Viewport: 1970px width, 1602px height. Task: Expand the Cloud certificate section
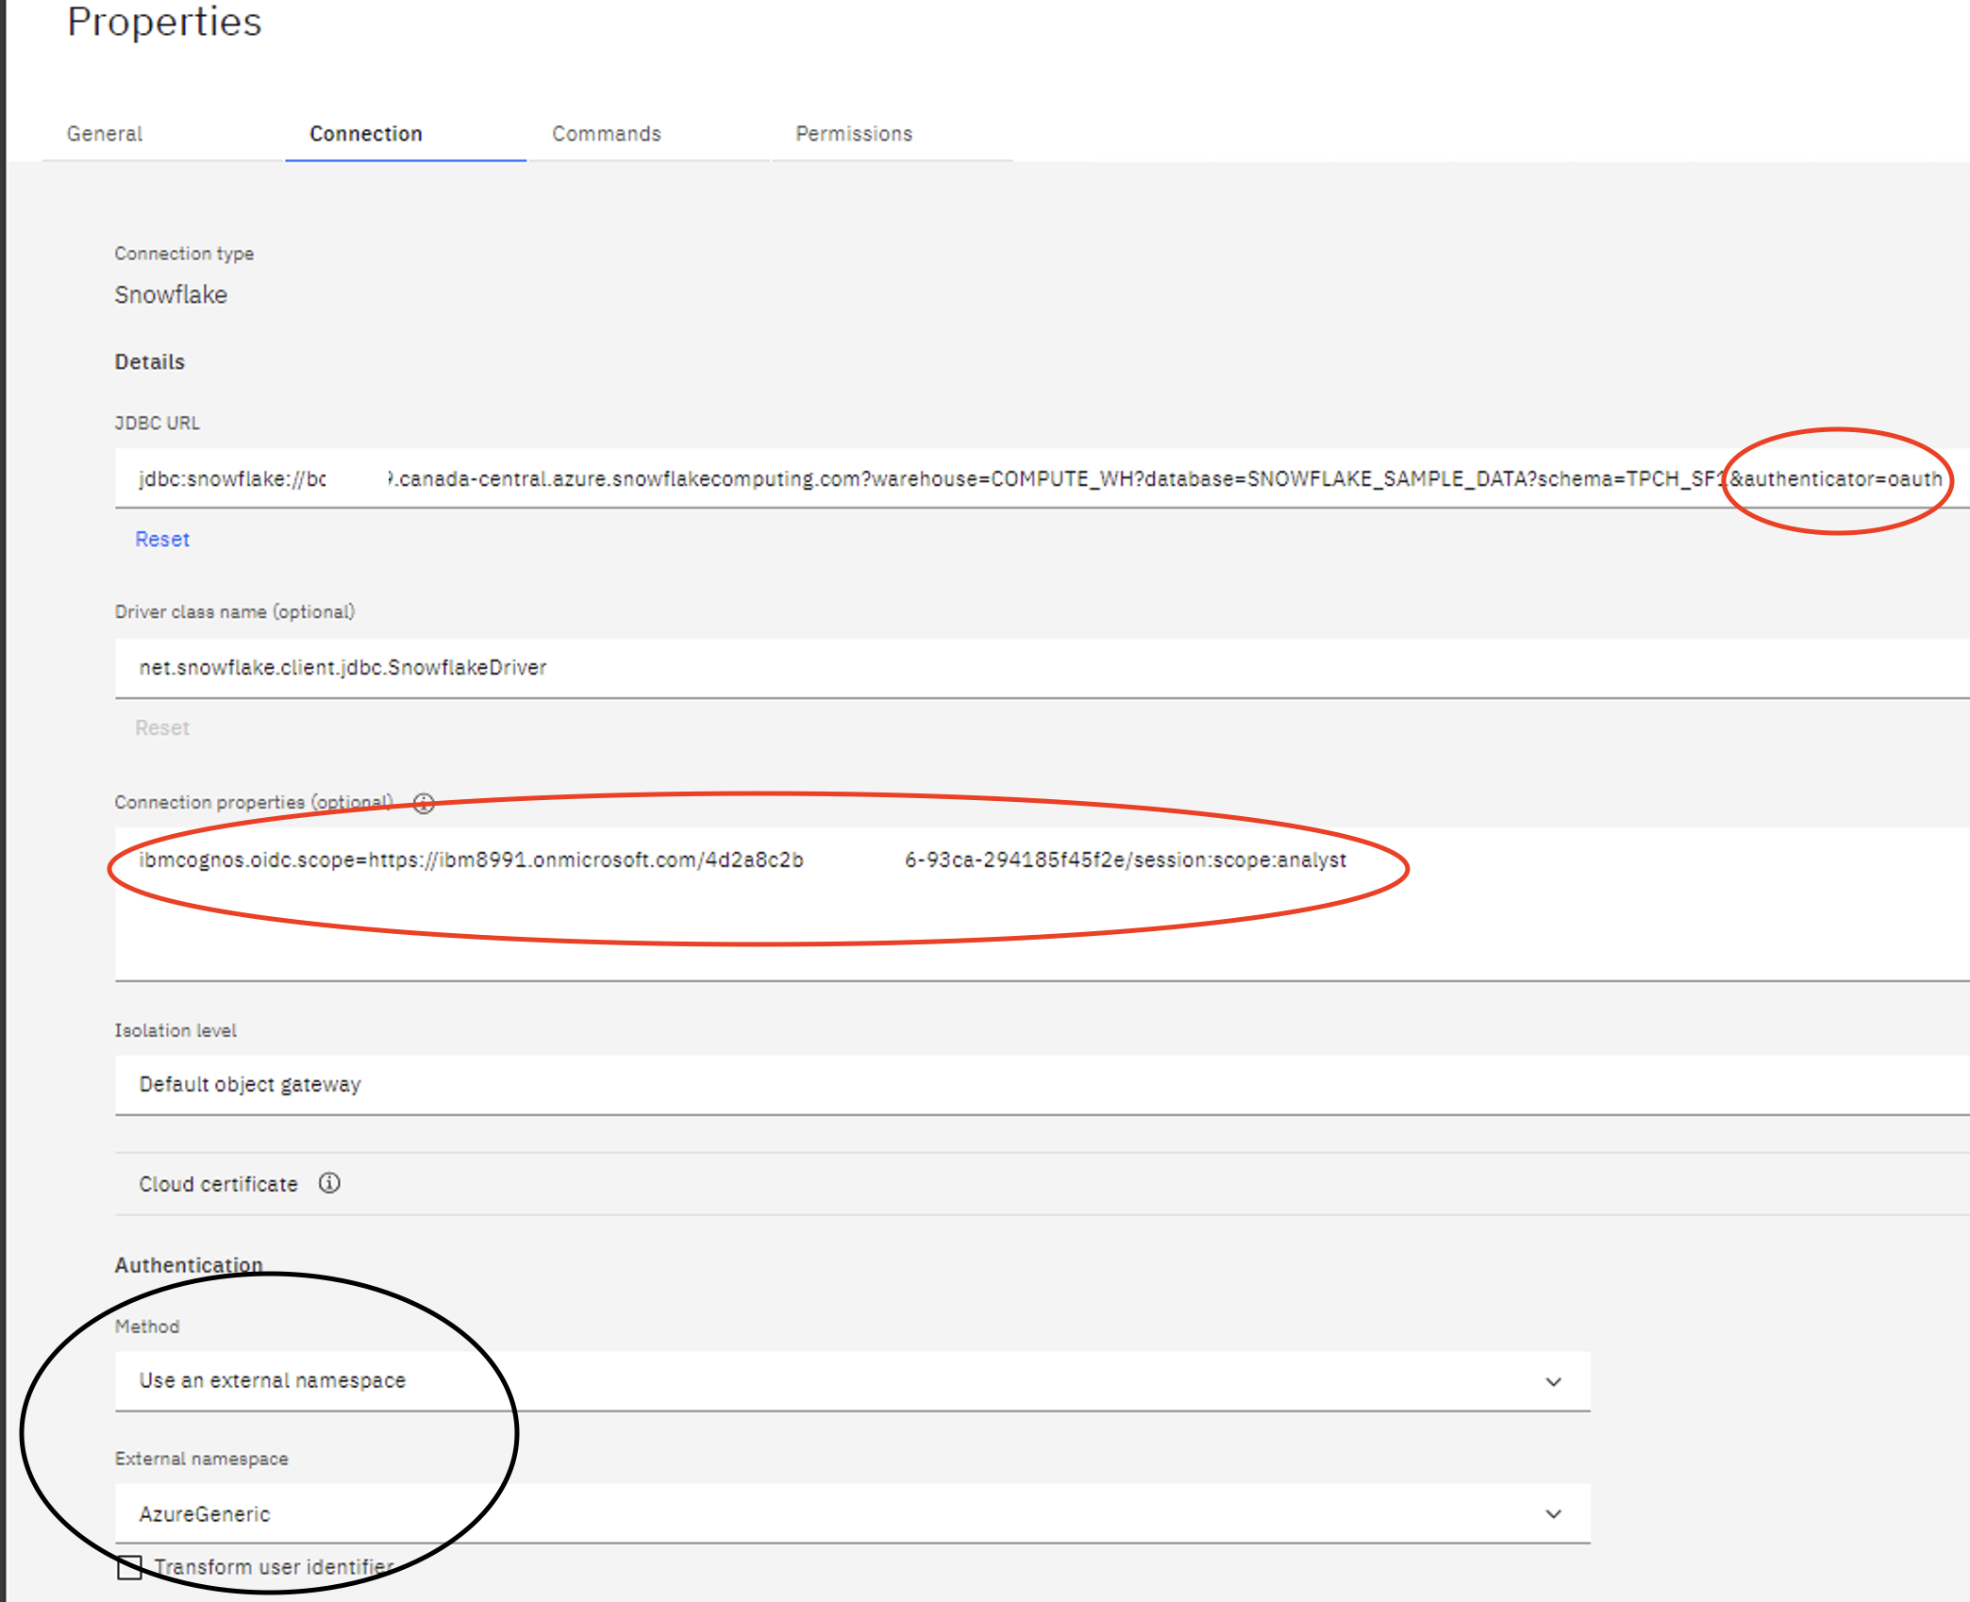point(1042,1184)
